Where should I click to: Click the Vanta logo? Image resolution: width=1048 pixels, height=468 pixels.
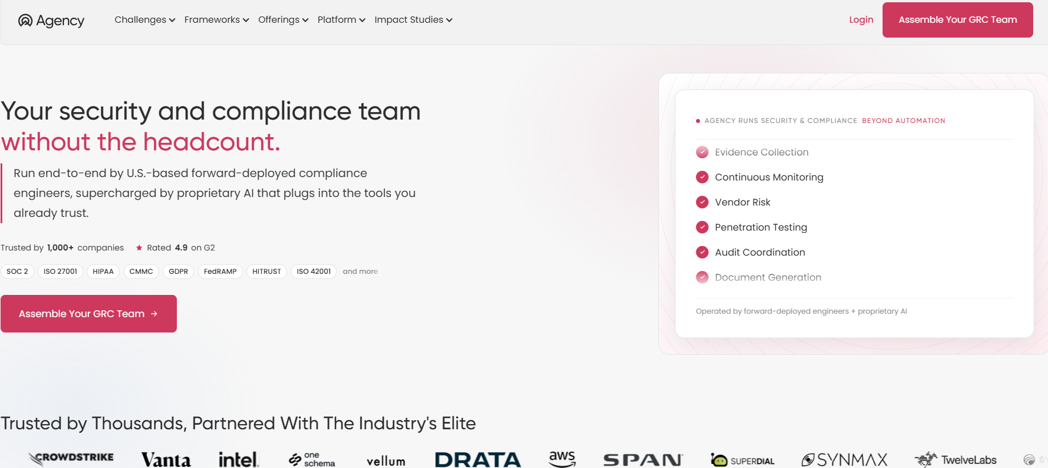coord(166,459)
